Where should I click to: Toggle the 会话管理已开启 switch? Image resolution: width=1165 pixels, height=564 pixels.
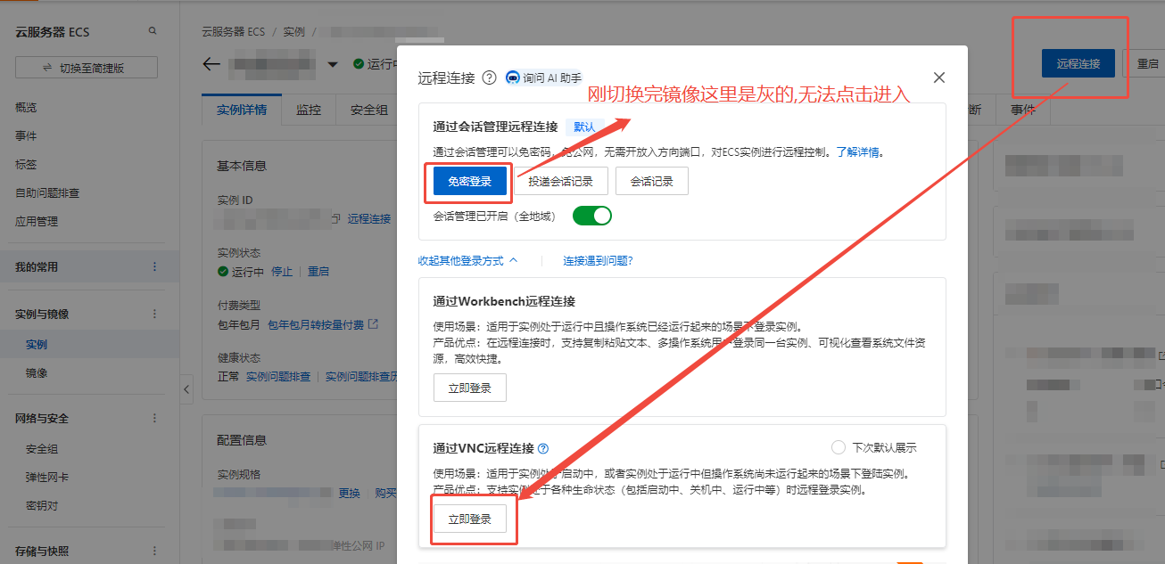(x=592, y=216)
